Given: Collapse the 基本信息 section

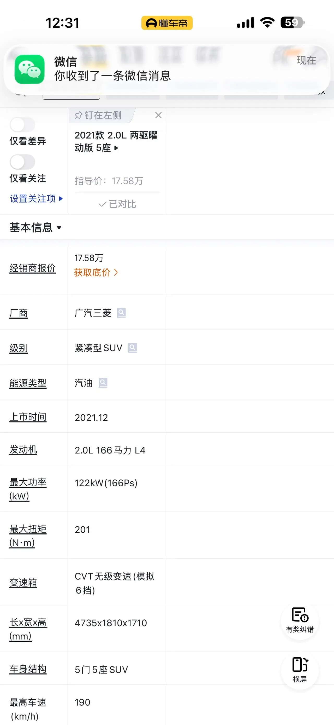Looking at the screenshot, I should click(36, 227).
